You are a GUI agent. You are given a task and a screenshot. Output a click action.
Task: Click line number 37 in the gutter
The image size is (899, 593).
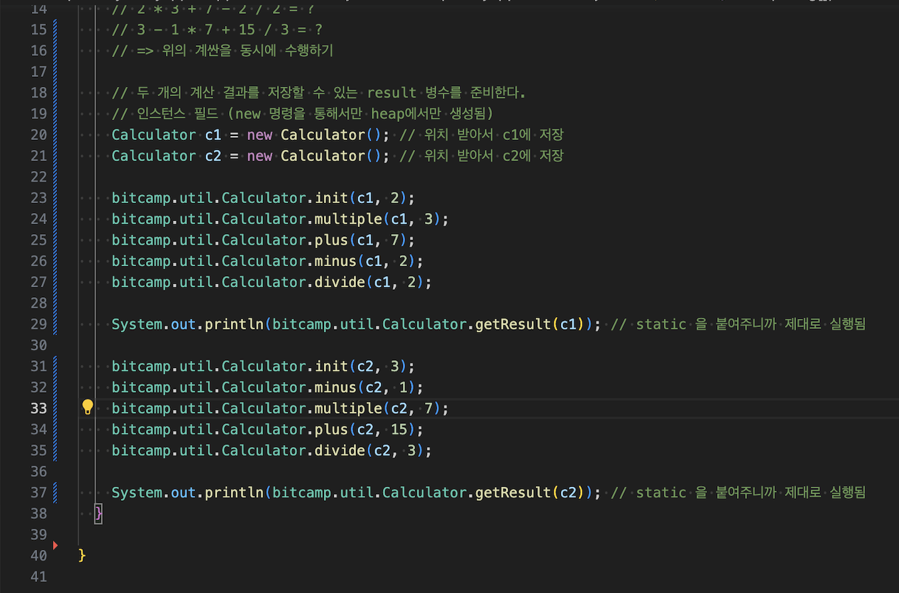coord(39,493)
